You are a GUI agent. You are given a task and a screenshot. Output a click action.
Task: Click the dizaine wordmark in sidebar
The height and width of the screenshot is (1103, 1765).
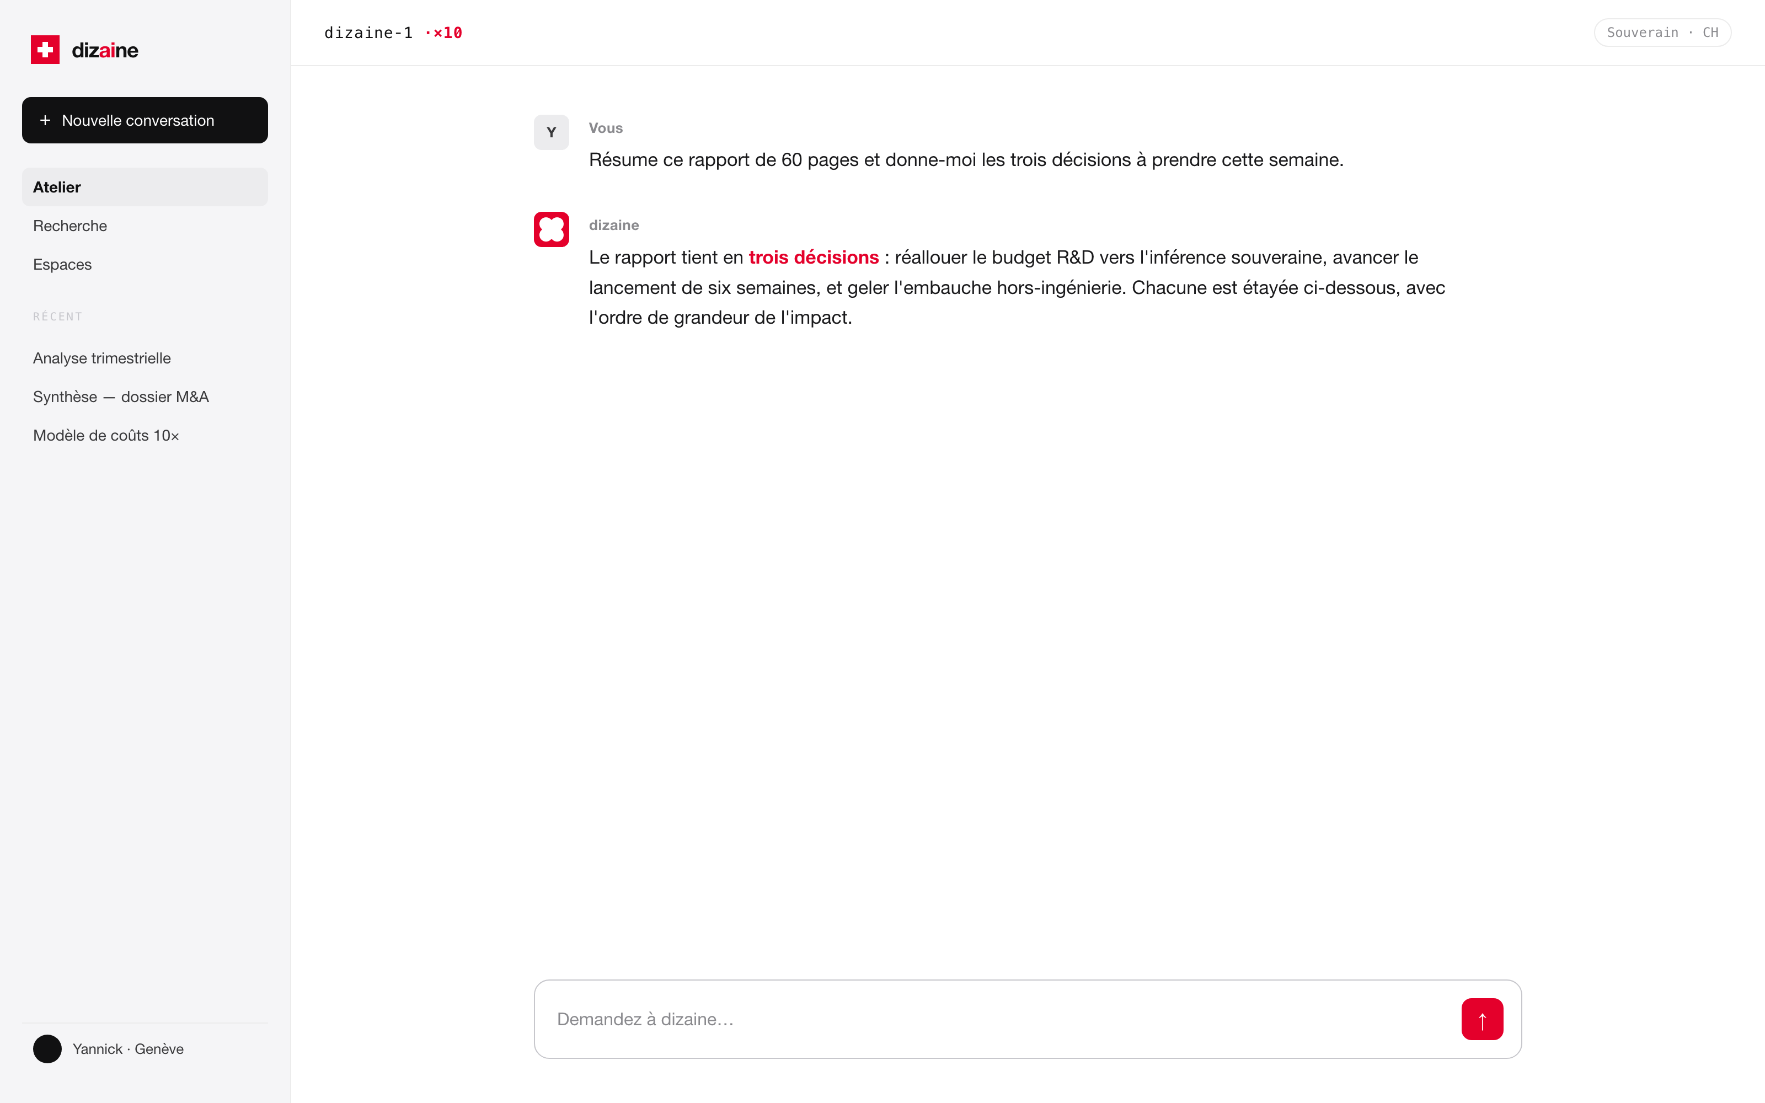(x=105, y=50)
